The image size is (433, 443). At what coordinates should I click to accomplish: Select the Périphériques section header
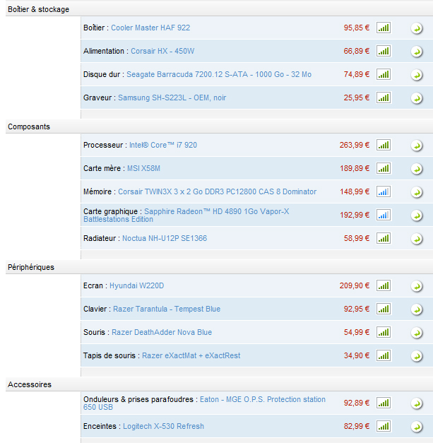pos(30,267)
